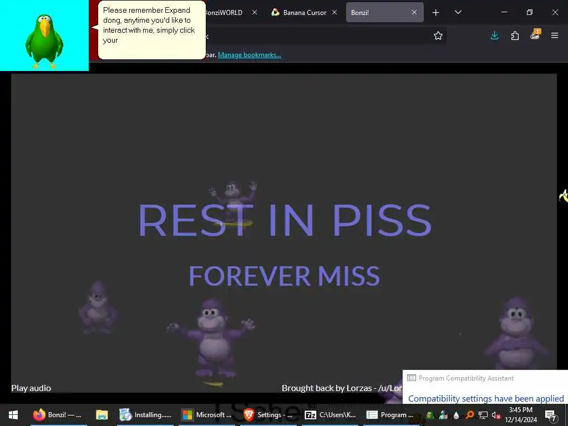Image resolution: width=568 pixels, height=426 pixels.
Task: Click the FOREVER MISS text
Action: [x=285, y=276]
